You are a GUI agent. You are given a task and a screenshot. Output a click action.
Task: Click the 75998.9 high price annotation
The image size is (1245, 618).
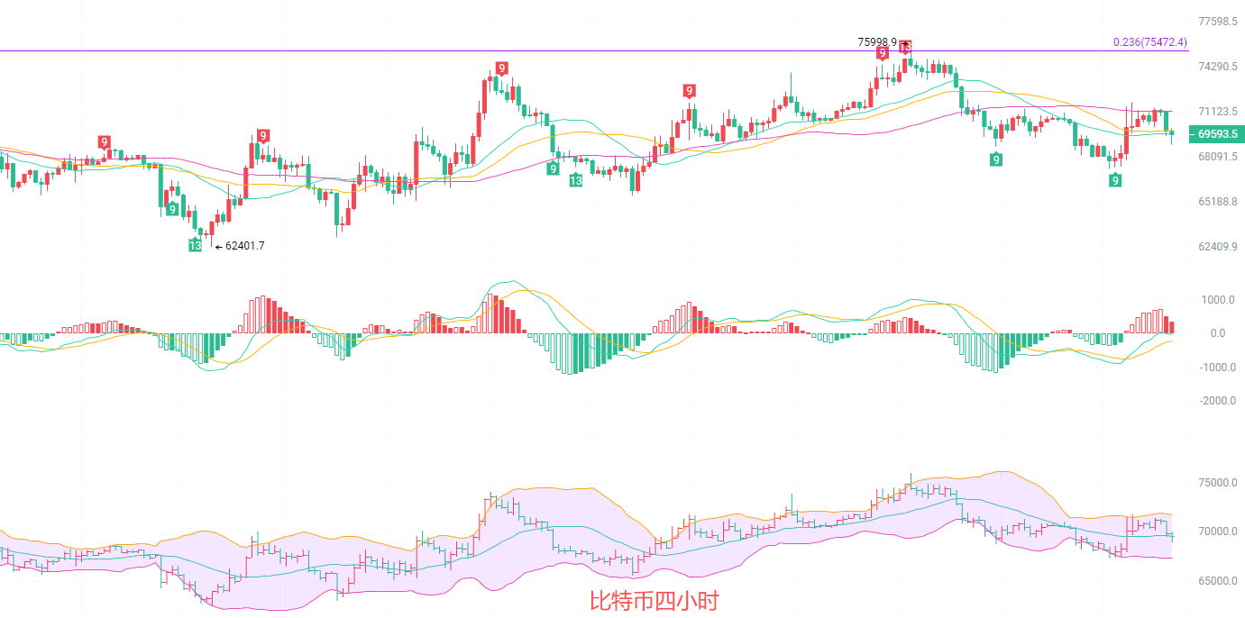877,42
